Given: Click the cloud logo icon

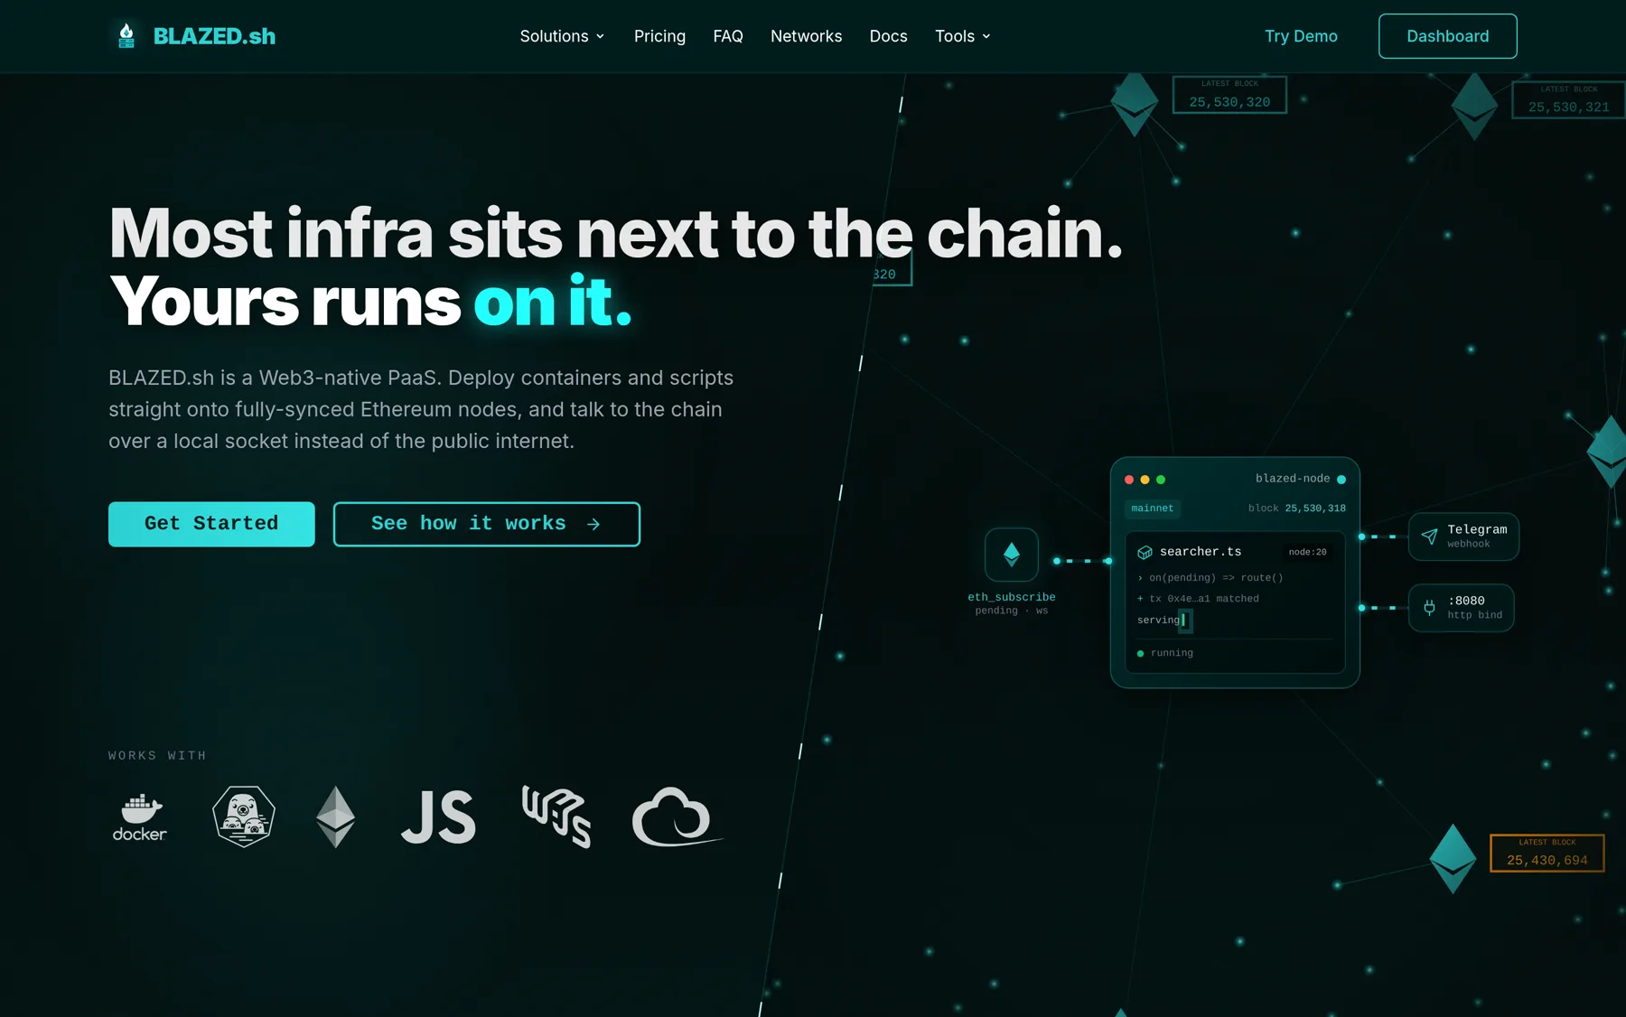Looking at the screenshot, I should 676,817.
